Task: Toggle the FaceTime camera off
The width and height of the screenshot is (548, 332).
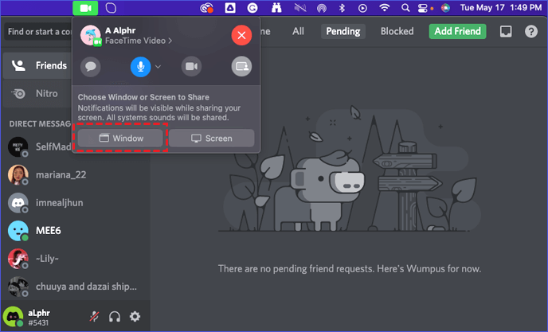Action: 191,66
